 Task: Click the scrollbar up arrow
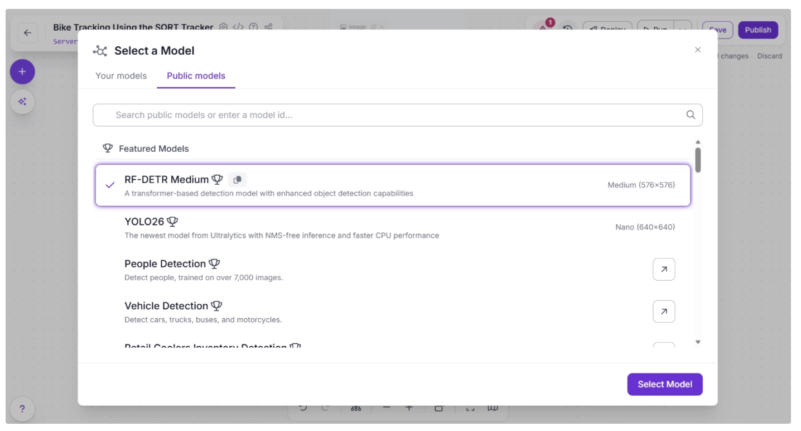point(698,142)
